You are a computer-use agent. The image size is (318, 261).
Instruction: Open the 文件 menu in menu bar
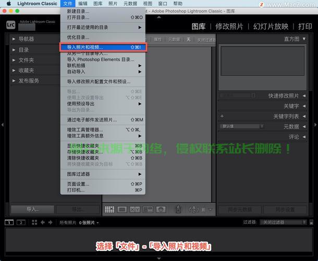(x=68, y=4)
